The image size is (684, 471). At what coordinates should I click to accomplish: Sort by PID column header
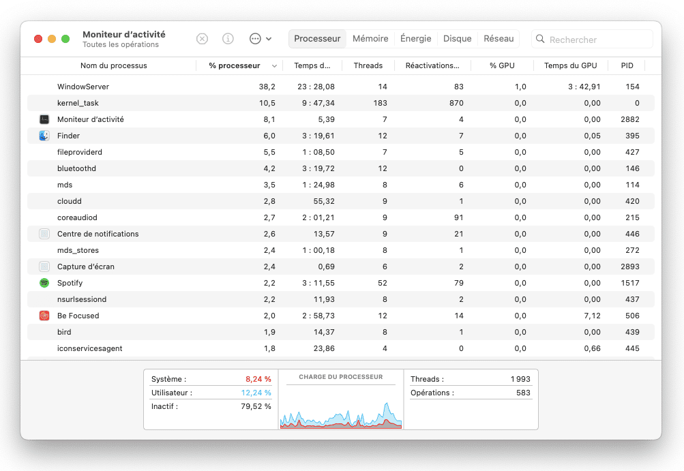pyautogui.click(x=627, y=66)
